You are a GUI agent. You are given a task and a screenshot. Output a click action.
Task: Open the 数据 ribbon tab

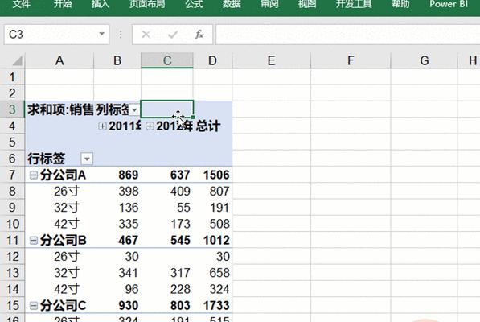point(232,4)
